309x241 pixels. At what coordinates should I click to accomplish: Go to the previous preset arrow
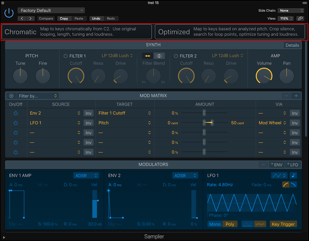click(x=22, y=19)
